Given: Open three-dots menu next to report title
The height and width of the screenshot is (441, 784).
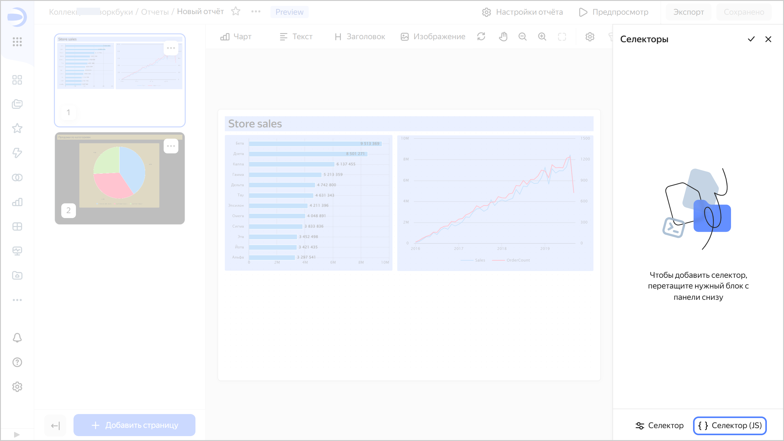Looking at the screenshot, I should [x=256, y=12].
